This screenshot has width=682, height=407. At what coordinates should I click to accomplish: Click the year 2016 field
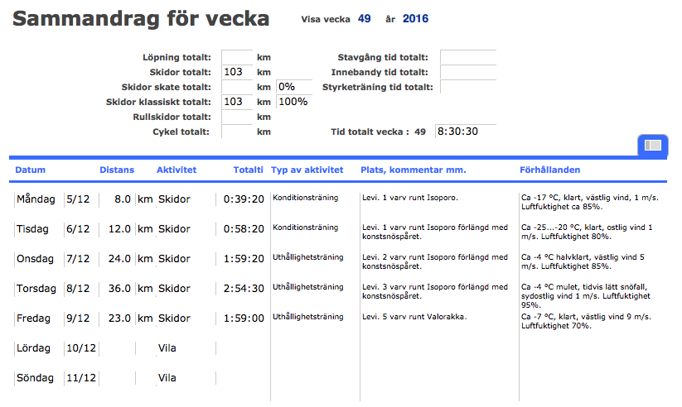click(415, 18)
